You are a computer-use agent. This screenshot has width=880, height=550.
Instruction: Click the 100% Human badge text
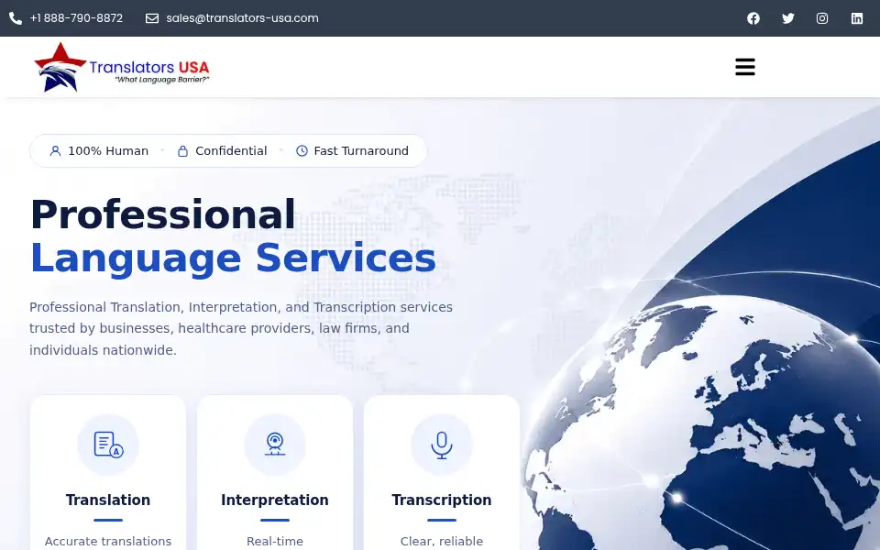(108, 151)
